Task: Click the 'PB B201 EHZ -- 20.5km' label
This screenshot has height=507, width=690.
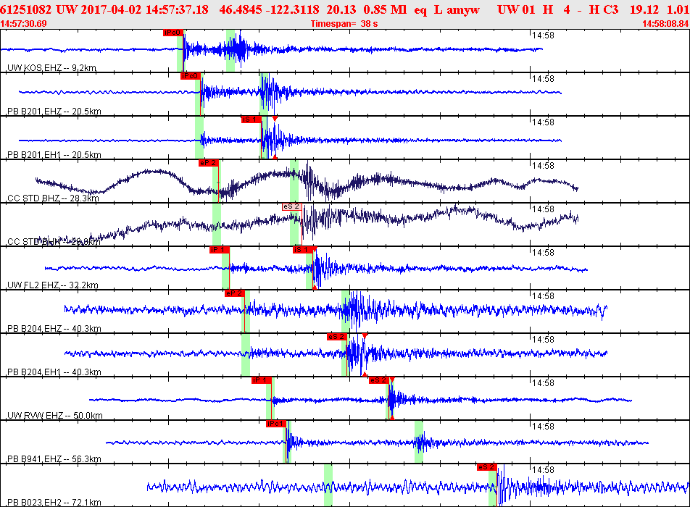Action: 54,112
